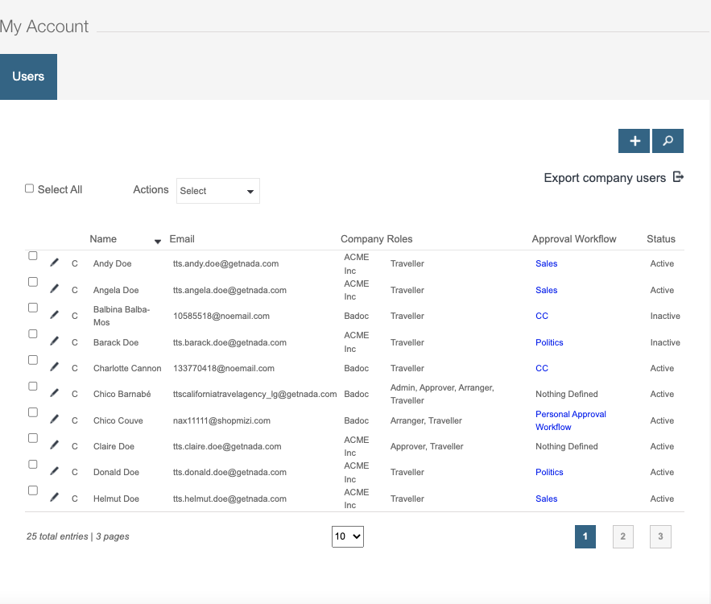The width and height of the screenshot is (711, 604).
Task: Edit Andy Doe using pencil icon
Action: click(x=54, y=263)
